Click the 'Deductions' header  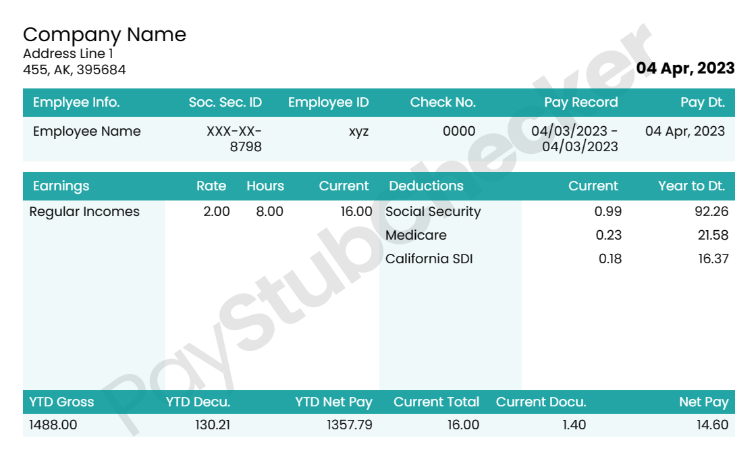tap(426, 186)
